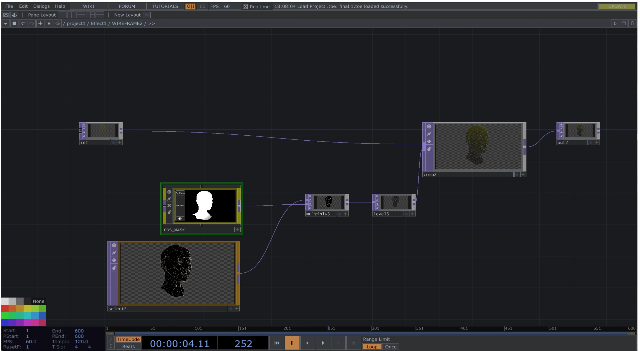Toggle bypass arrow on select2 node

[114, 260]
